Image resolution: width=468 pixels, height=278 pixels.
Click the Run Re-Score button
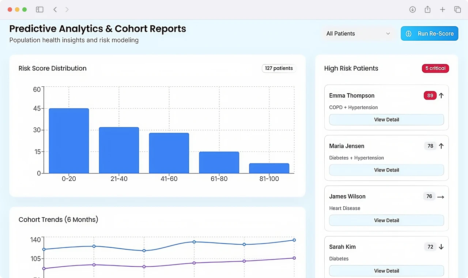tap(430, 33)
